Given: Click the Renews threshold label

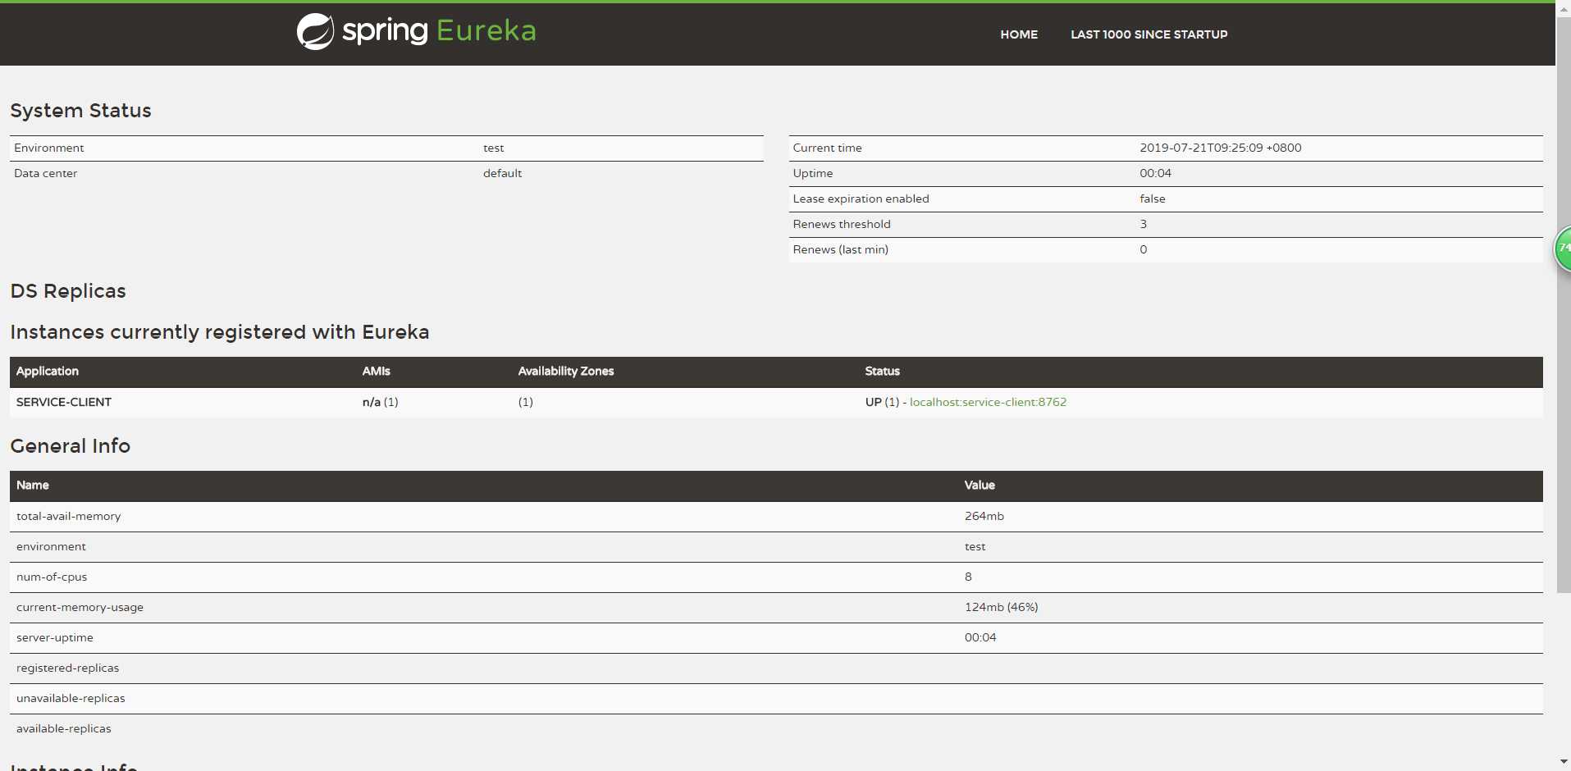Looking at the screenshot, I should click(x=842, y=225).
